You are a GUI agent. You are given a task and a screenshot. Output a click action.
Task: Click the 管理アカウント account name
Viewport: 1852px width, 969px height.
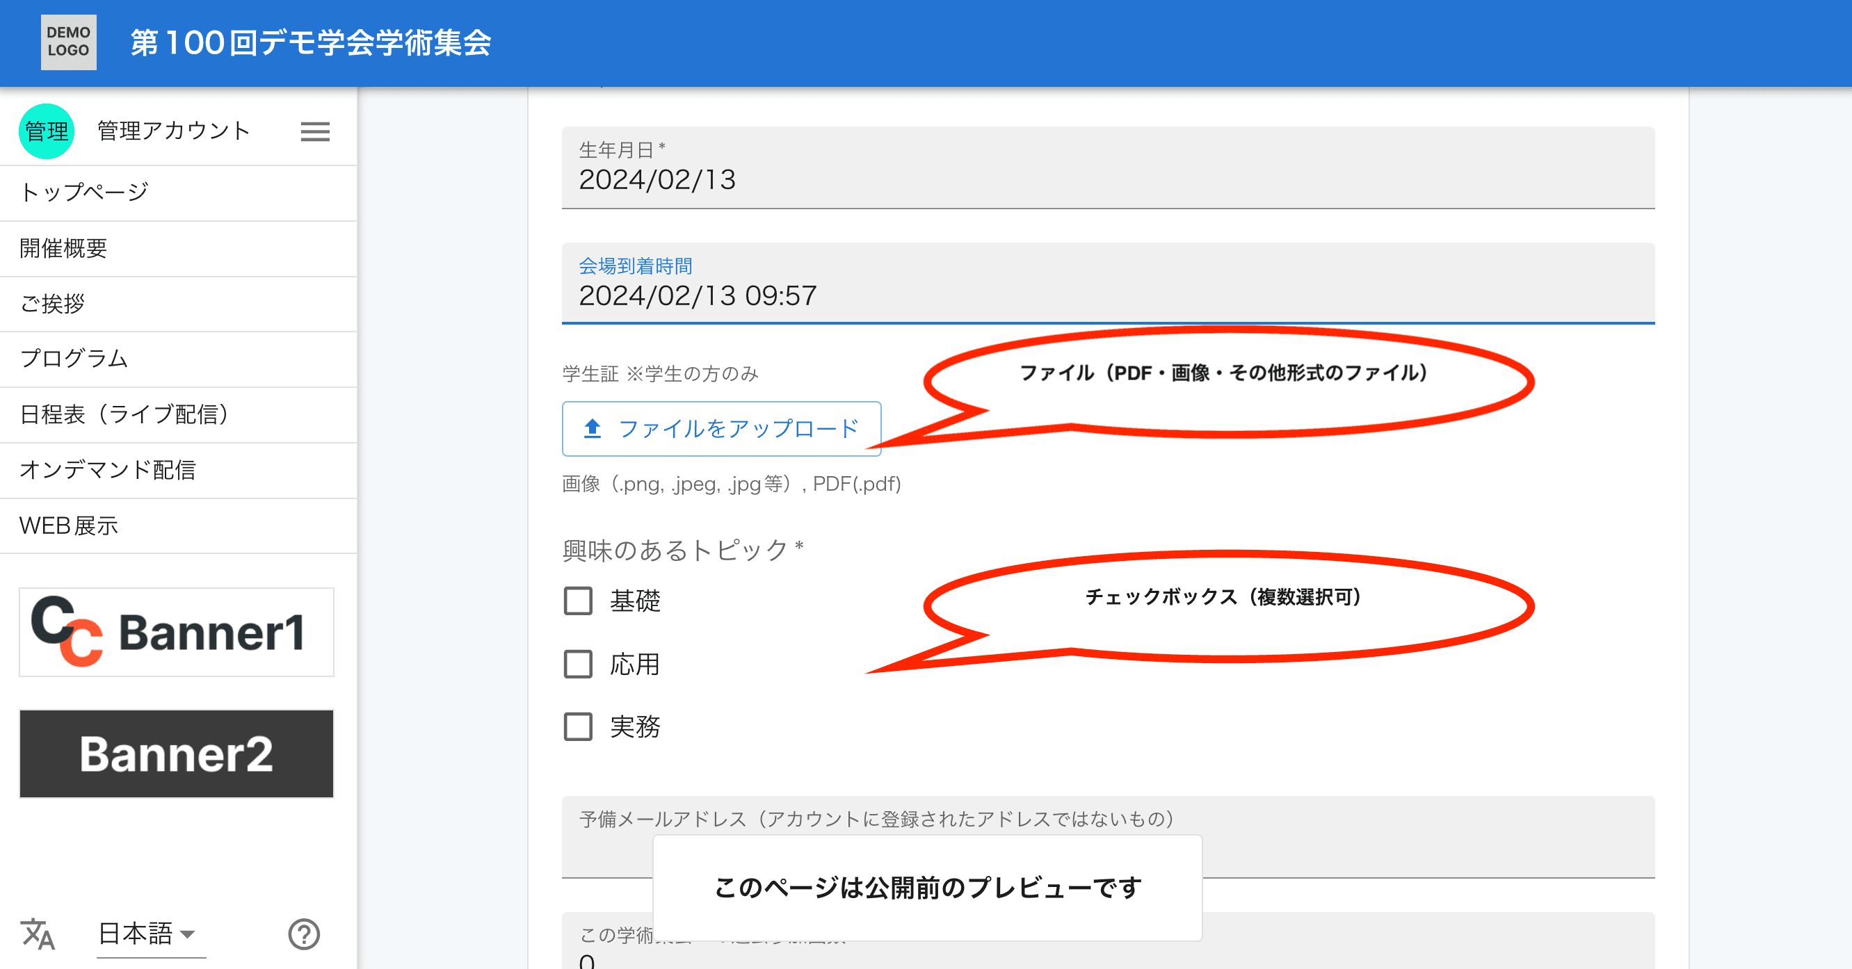[173, 131]
